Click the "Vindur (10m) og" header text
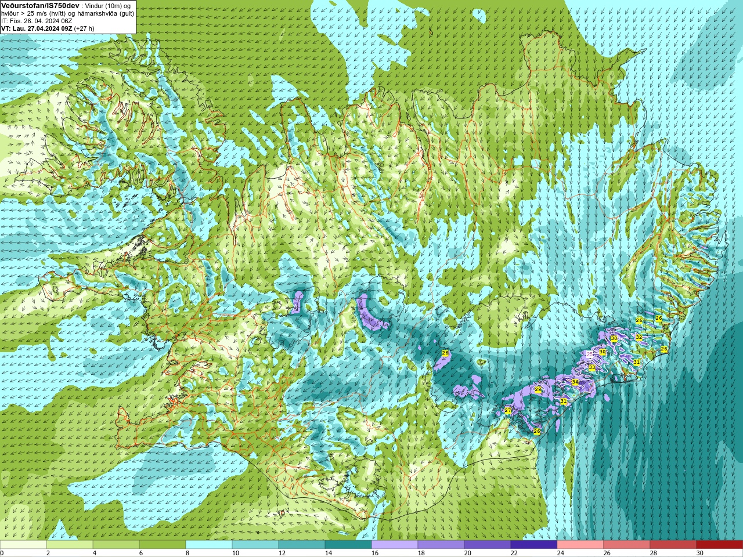The width and height of the screenshot is (743, 557). [x=108, y=6]
